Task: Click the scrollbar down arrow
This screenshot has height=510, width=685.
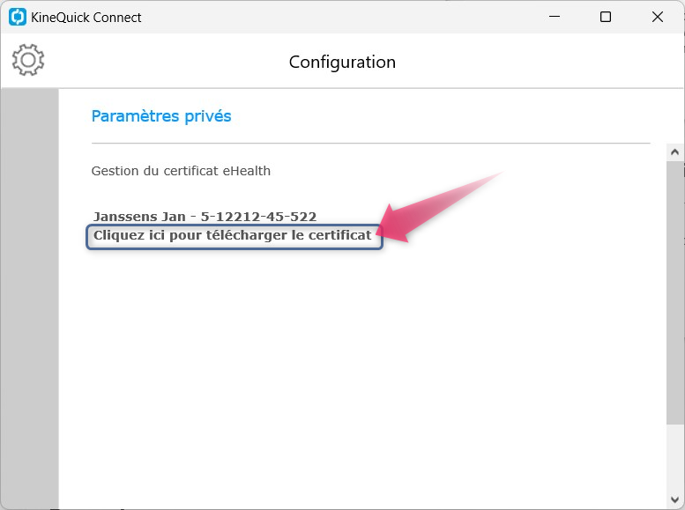Action: tap(675, 500)
